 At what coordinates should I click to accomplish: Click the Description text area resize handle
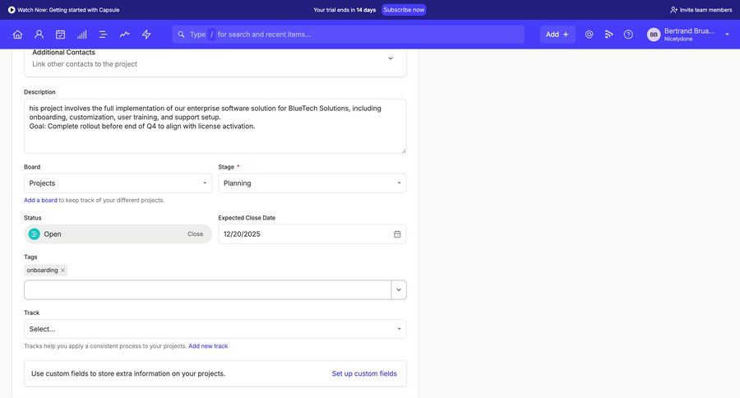coord(404,150)
